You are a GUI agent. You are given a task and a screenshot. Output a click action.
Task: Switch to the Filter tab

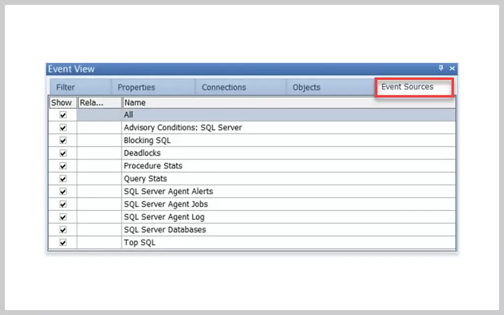(65, 87)
